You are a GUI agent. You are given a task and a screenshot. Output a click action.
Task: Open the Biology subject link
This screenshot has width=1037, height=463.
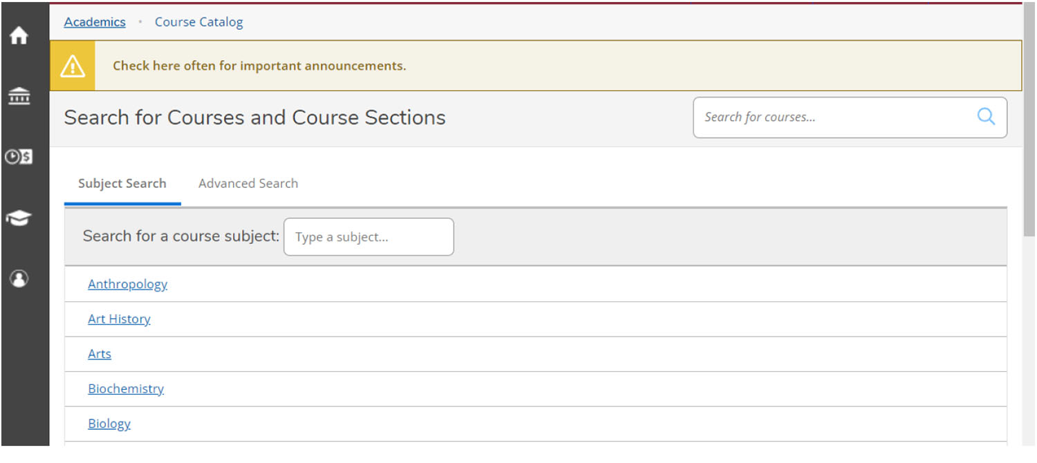click(109, 424)
